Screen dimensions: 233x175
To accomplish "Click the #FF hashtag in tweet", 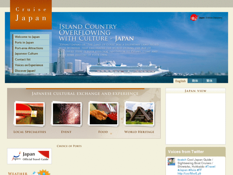I will (x=199, y=170).
